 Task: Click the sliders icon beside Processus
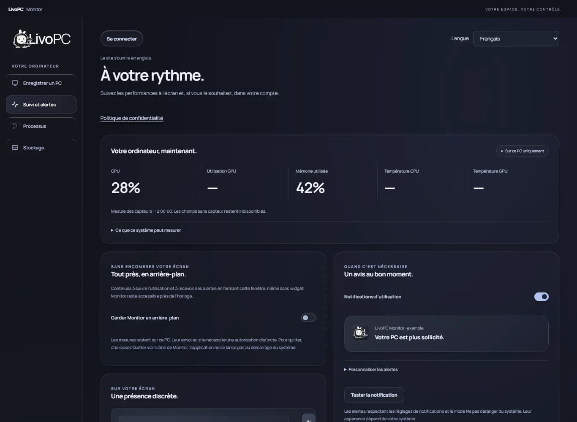[15, 126]
